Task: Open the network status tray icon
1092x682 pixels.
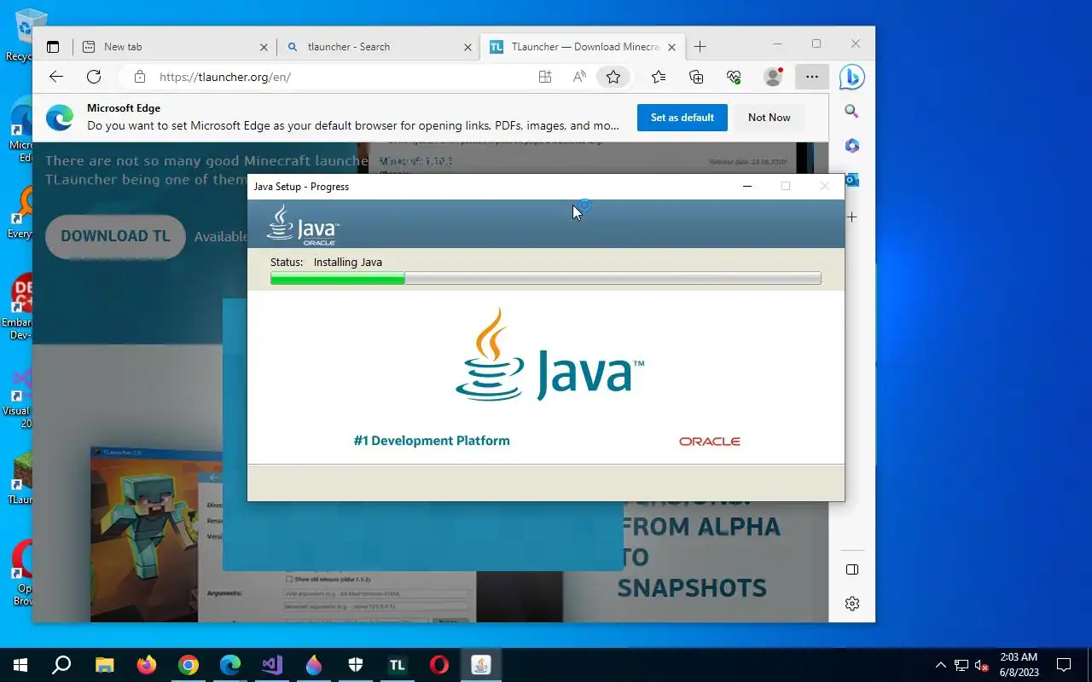Action: point(961,665)
